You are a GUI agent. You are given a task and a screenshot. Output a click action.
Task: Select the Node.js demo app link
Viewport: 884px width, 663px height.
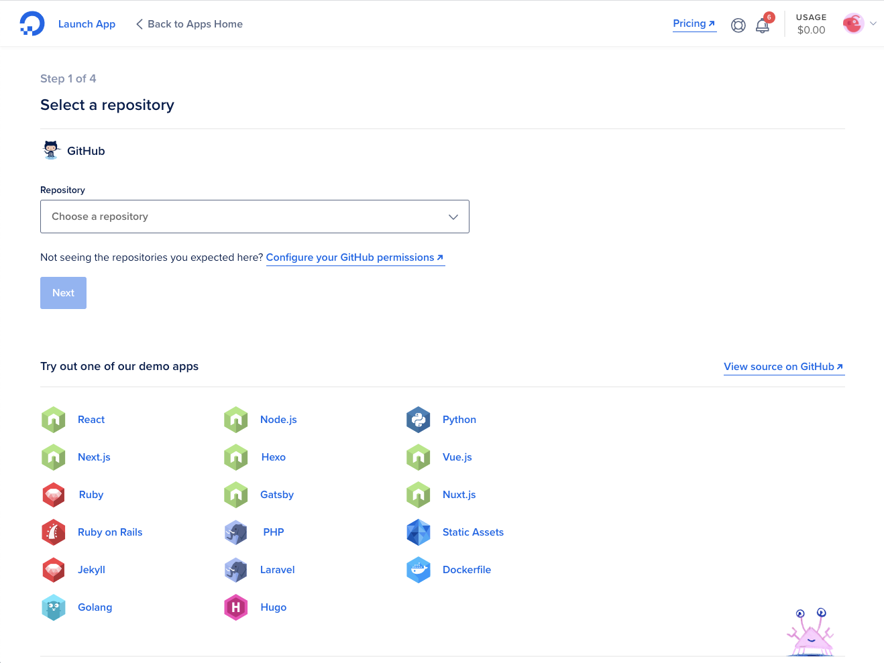(x=278, y=420)
